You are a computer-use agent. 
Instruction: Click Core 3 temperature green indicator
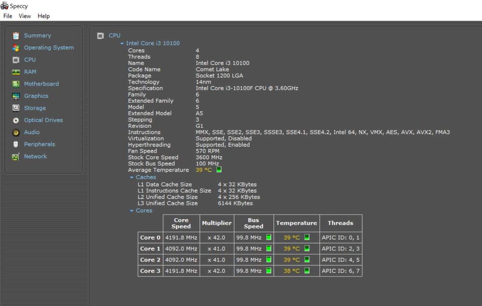307,270
